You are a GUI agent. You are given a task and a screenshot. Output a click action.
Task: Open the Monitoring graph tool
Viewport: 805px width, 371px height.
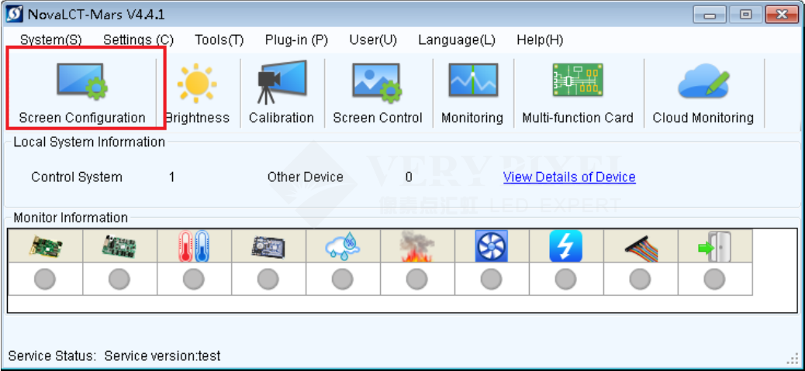pyautogui.click(x=472, y=91)
